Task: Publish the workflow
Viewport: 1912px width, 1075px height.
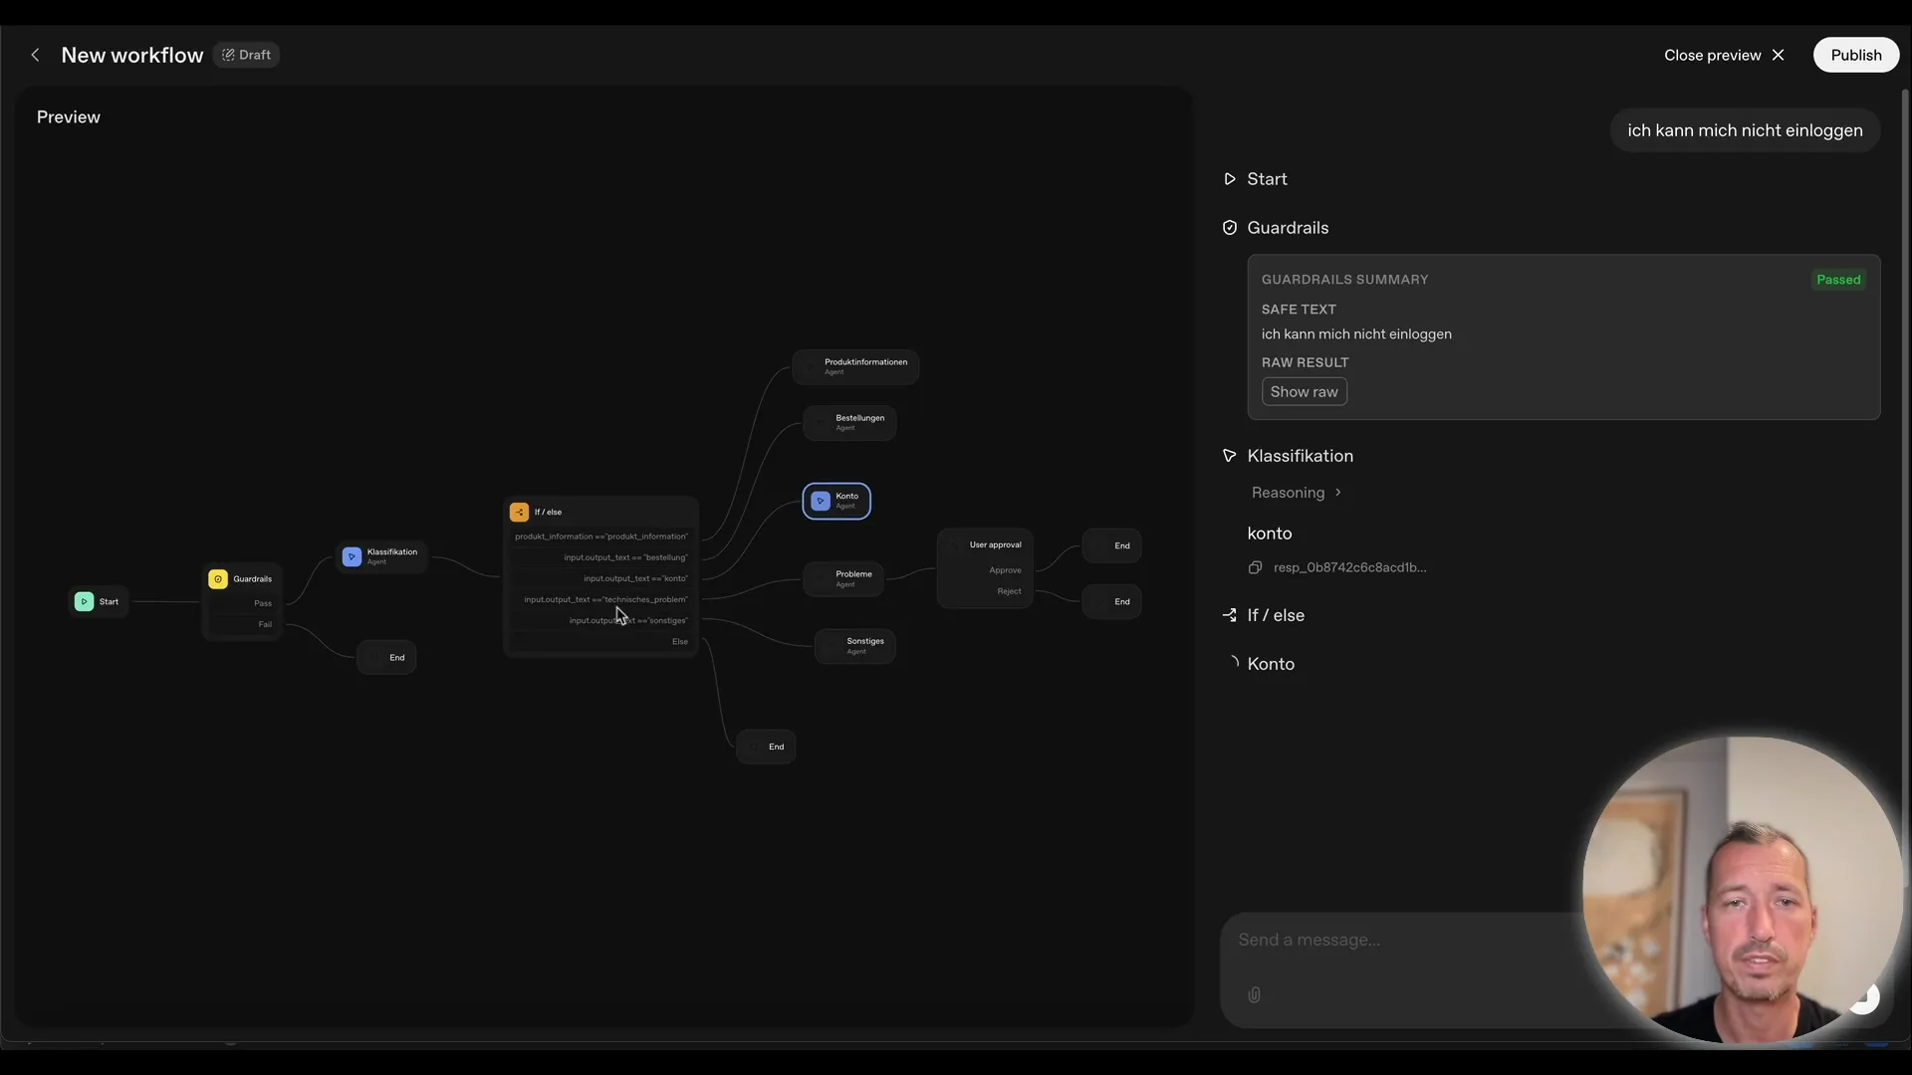Action: pos(1855,55)
